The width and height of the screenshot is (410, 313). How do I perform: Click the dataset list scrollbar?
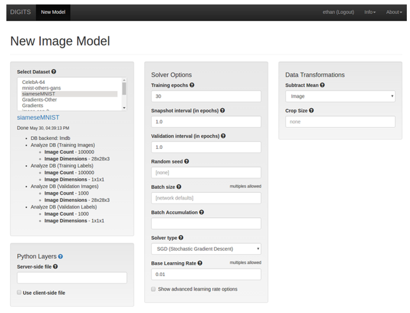[124, 88]
